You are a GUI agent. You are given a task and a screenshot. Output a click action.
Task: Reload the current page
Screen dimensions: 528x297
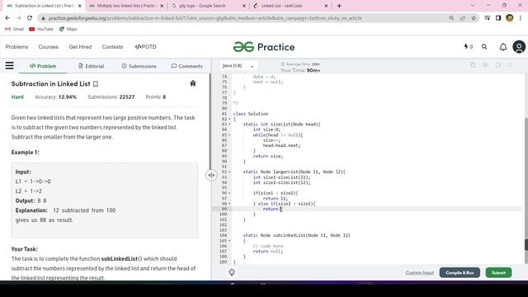click(30, 18)
